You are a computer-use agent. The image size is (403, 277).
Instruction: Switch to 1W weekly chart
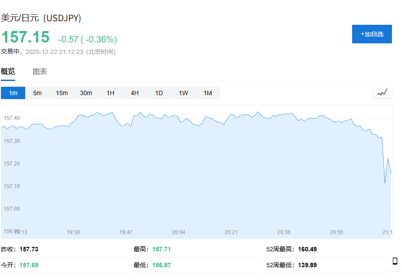pos(184,93)
